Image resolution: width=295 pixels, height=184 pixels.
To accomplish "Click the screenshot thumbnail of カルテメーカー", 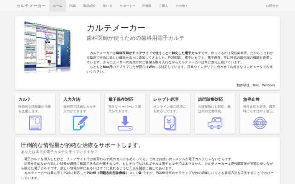I will (47, 47).
